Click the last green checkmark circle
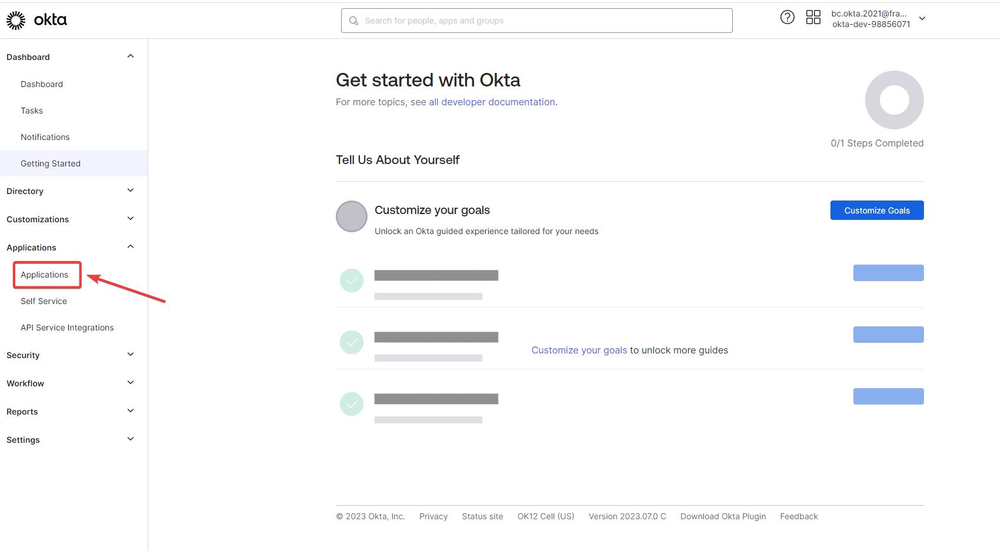 click(x=352, y=404)
